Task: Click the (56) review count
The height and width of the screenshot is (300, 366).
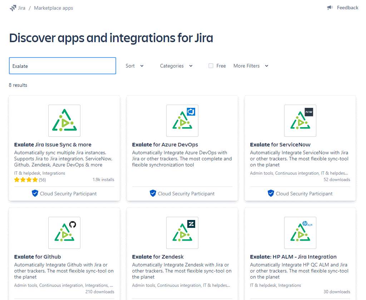Action: pyautogui.click(x=42, y=180)
